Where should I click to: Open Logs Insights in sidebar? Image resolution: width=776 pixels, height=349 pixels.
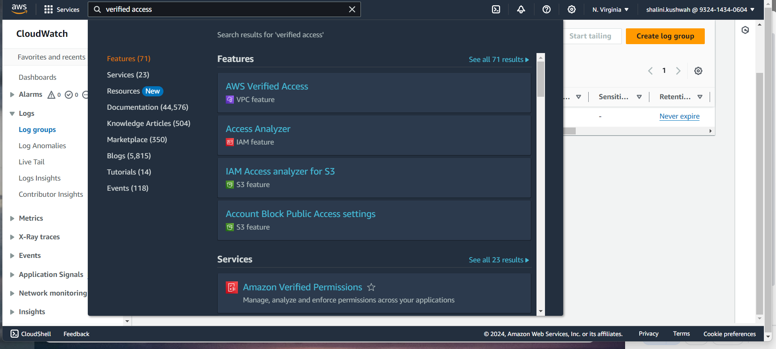40,178
